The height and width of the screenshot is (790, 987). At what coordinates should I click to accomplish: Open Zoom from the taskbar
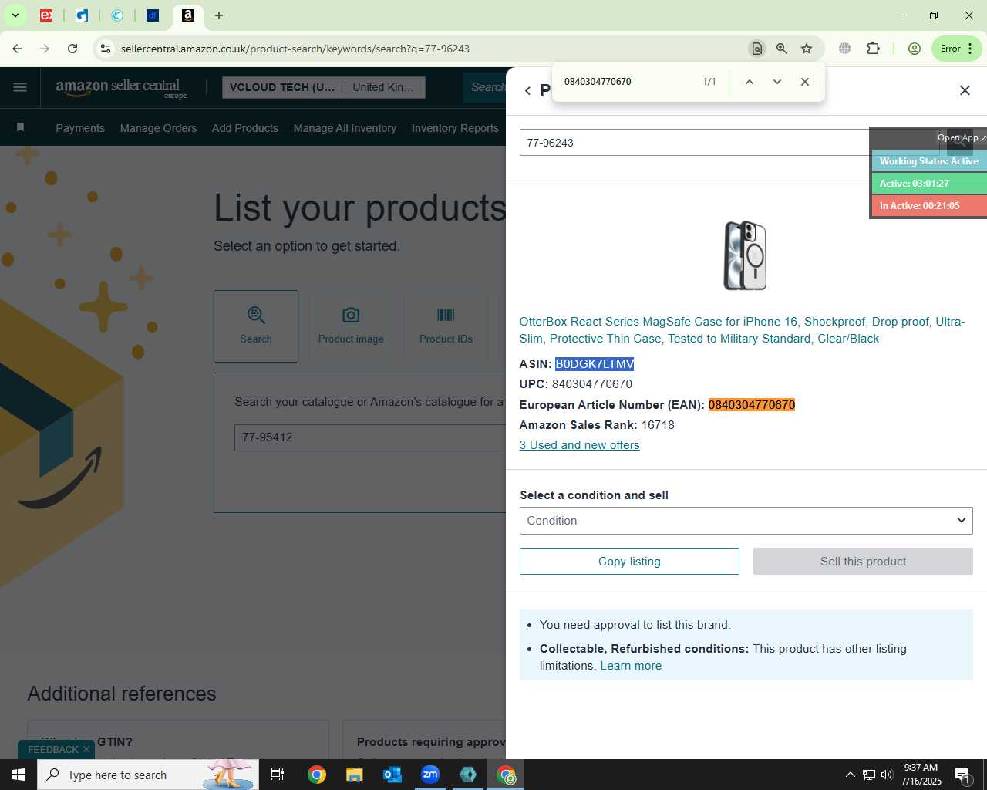[430, 775]
